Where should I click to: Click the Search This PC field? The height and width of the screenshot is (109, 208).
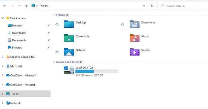tap(183, 6)
